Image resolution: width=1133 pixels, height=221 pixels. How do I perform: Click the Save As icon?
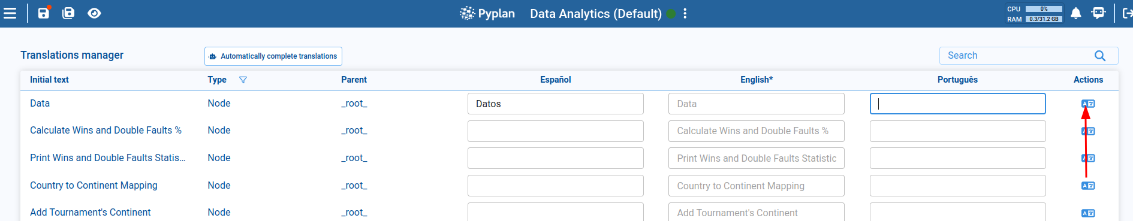pos(68,13)
